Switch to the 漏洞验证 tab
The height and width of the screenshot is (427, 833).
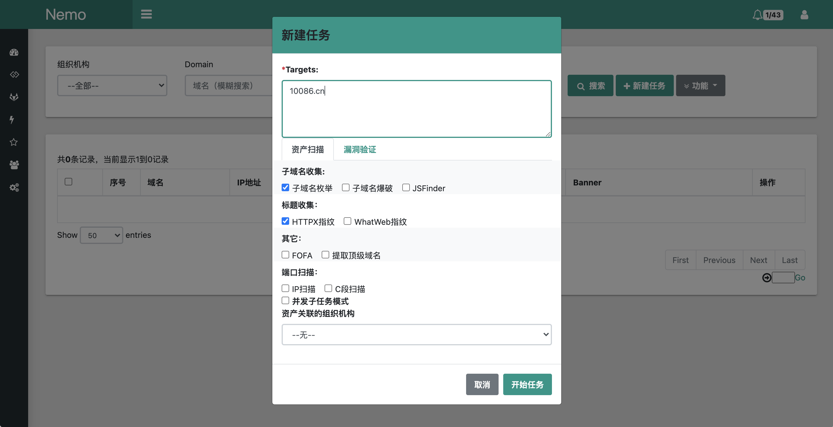[x=360, y=149]
